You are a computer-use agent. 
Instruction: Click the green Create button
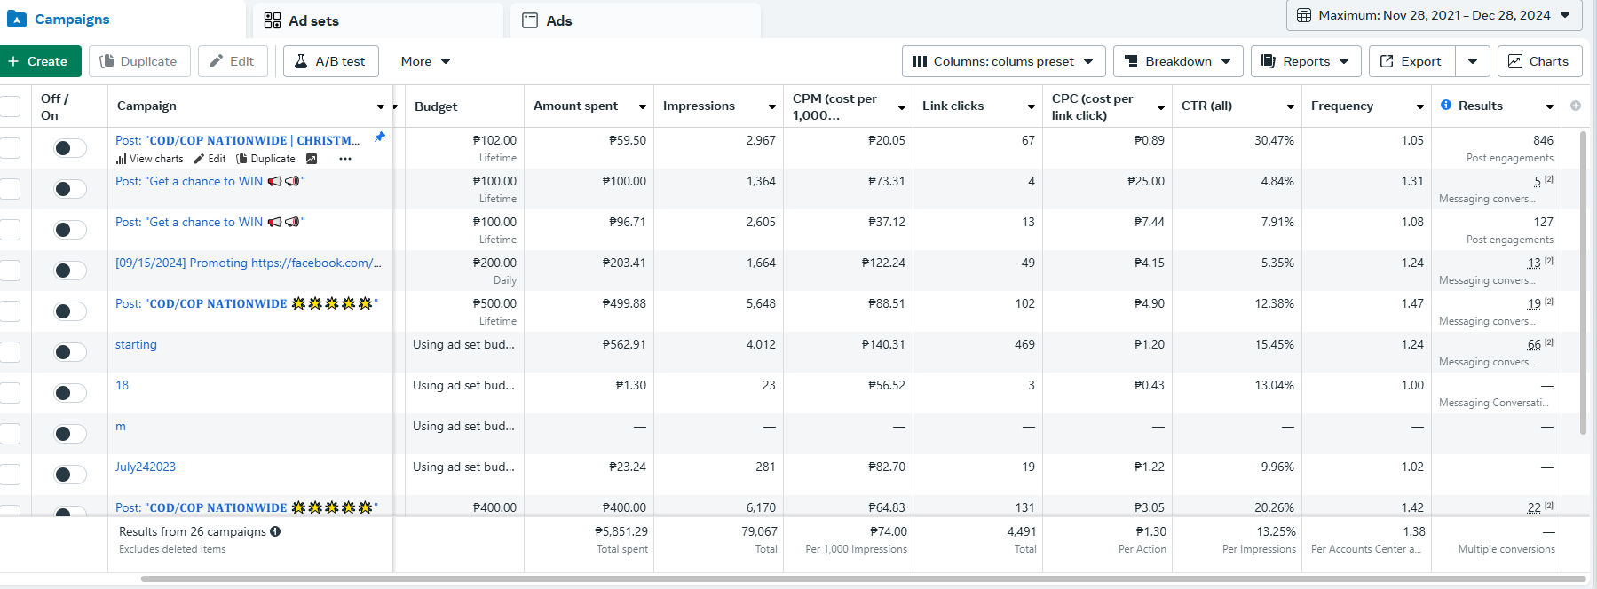[x=38, y=61]
